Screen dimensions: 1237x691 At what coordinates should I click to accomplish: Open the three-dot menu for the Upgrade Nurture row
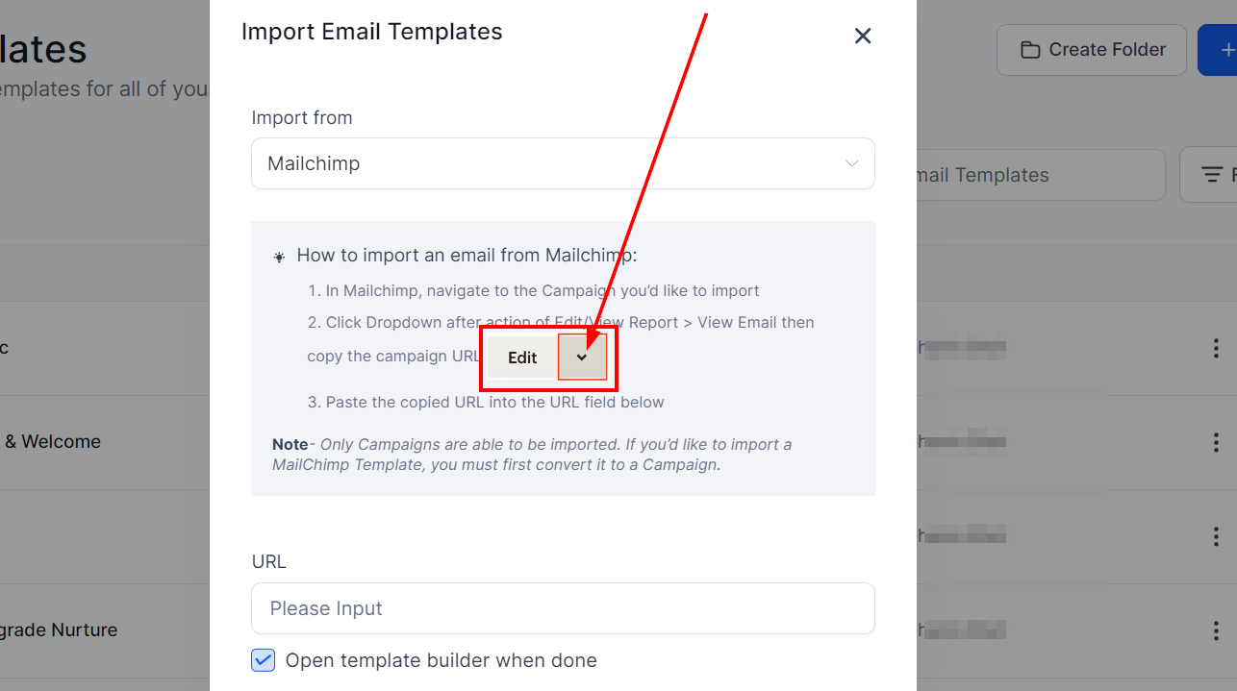point(1217,630)
